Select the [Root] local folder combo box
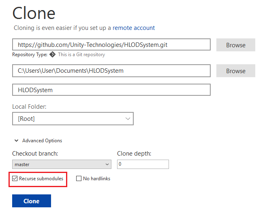The height and width of the screenshot is (215, 267). [x=73, y=118]
